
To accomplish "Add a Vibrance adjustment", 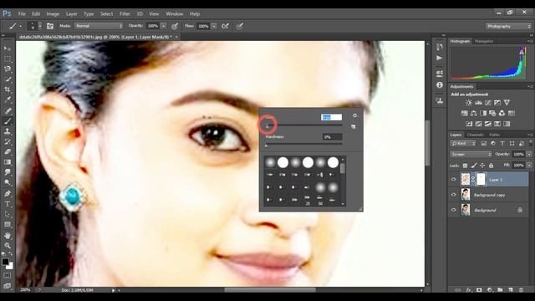I will point(507,103).
